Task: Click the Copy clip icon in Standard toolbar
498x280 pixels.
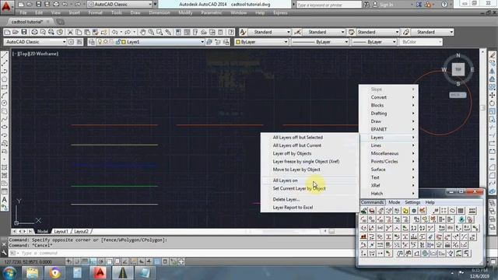Action: [79, 32]
